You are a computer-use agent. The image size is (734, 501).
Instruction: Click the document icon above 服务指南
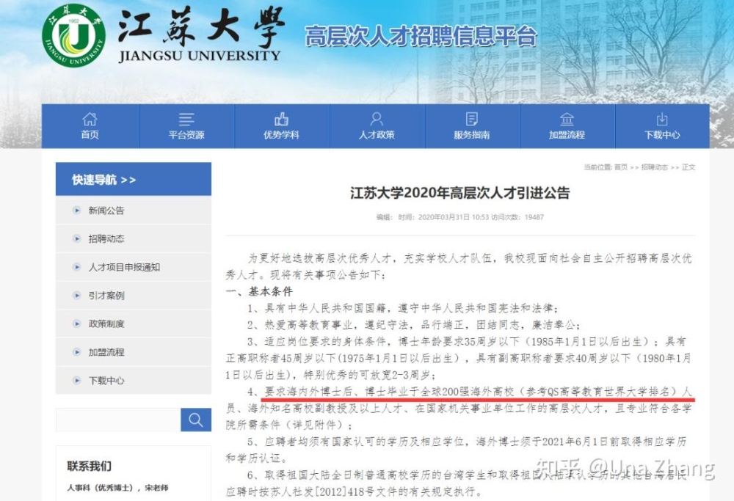471,119
